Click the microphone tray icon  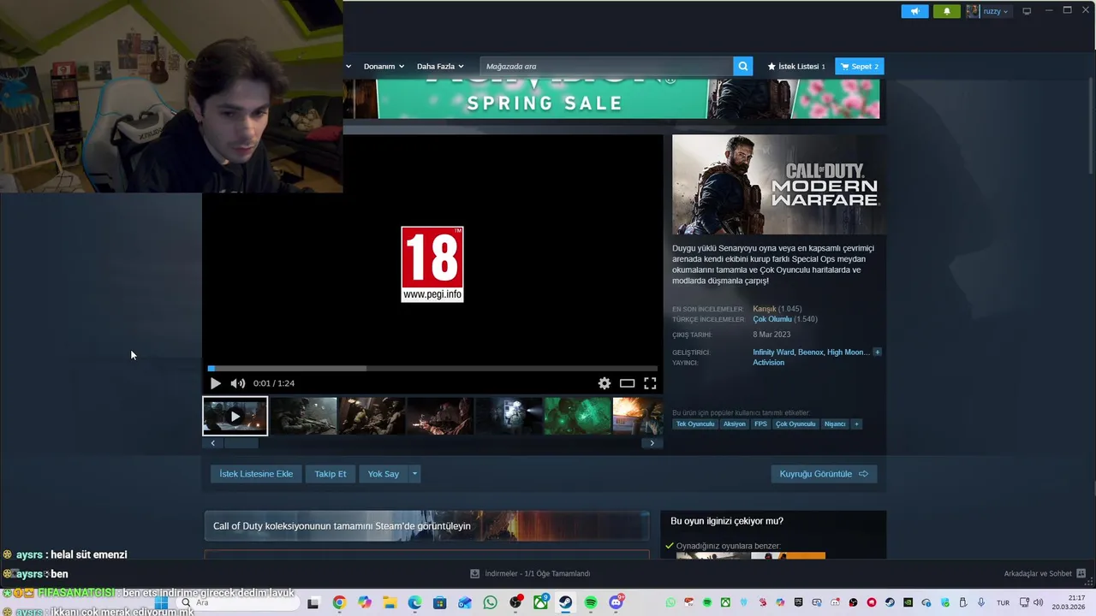(x=980, y=602)
